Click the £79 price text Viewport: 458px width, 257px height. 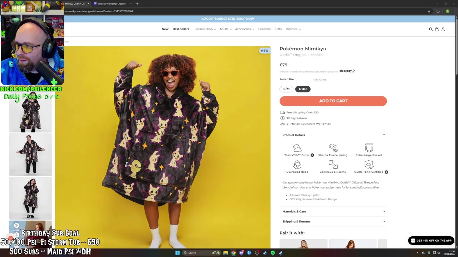coord(283,65)
